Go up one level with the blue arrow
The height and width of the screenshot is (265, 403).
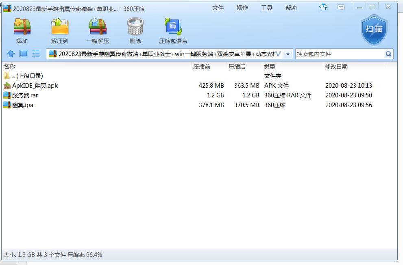11,54
